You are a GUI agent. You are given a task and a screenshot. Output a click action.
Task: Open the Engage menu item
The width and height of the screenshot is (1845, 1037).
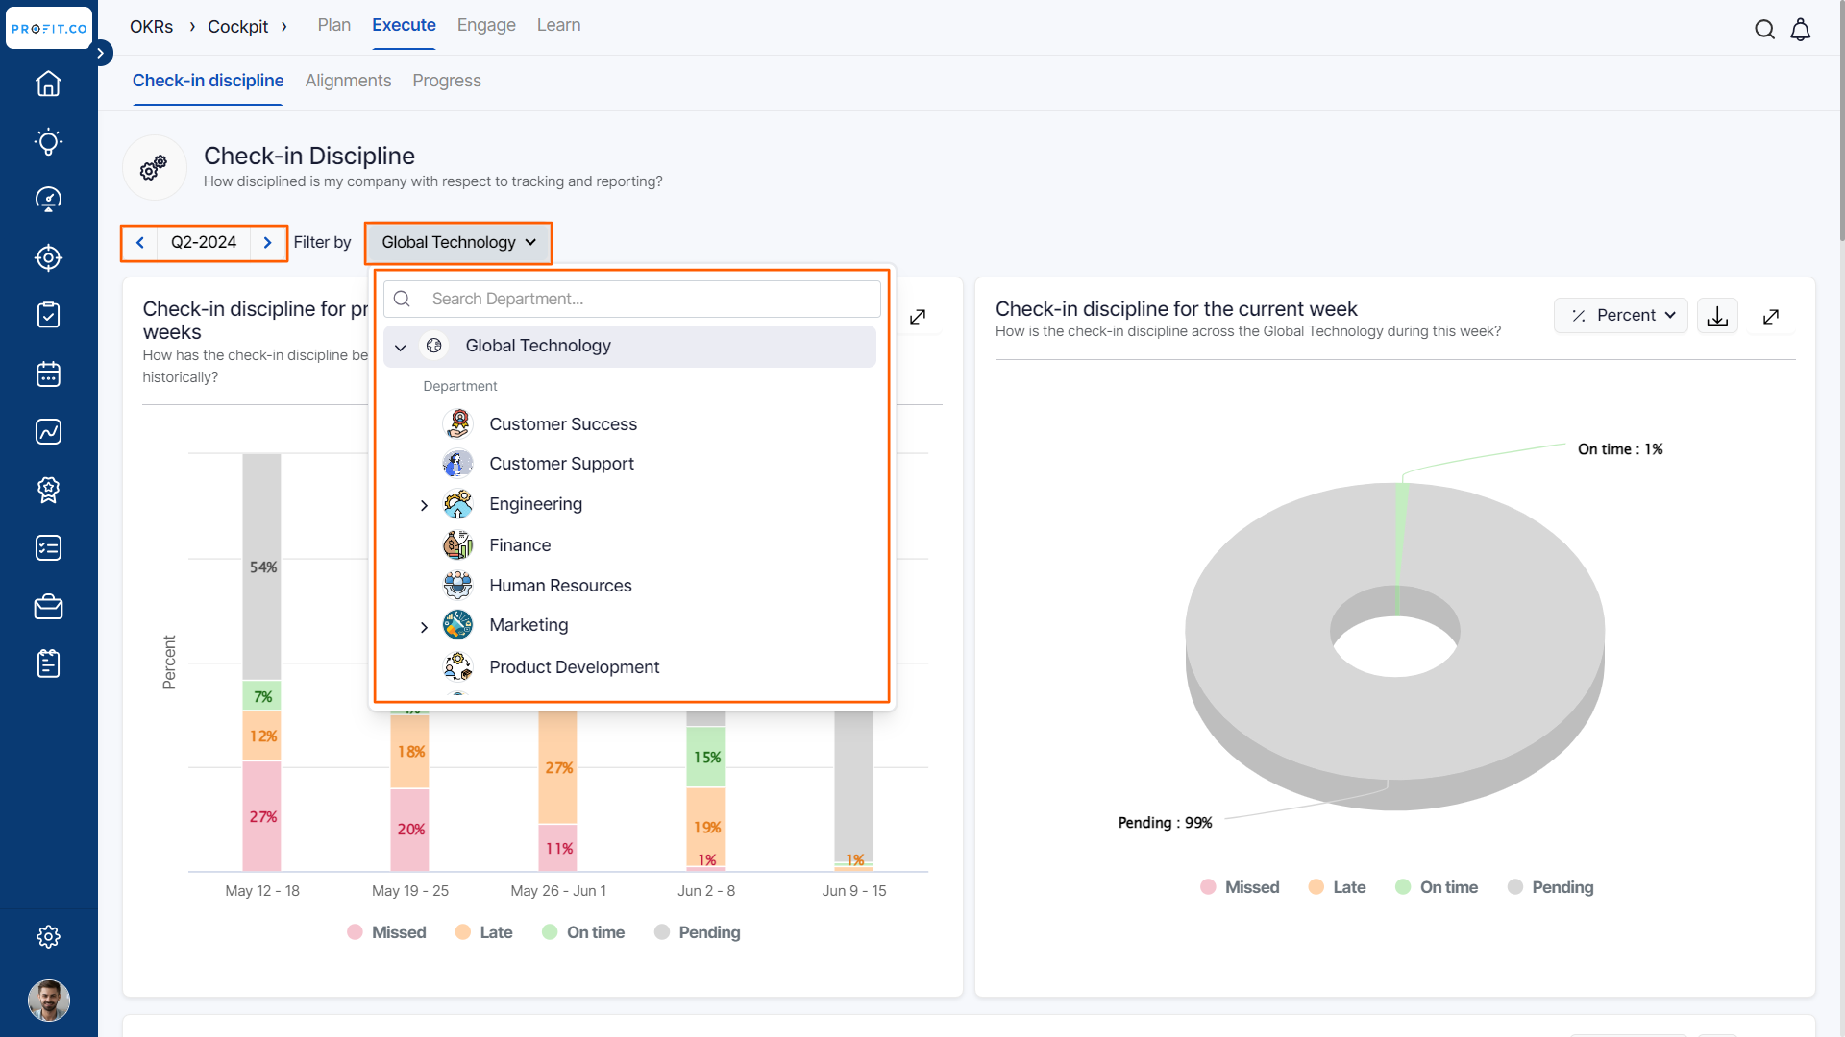coord(486,25)
